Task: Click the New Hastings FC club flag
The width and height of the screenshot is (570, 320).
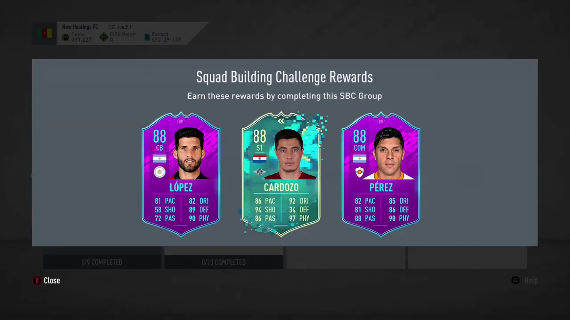Action: 45,34
